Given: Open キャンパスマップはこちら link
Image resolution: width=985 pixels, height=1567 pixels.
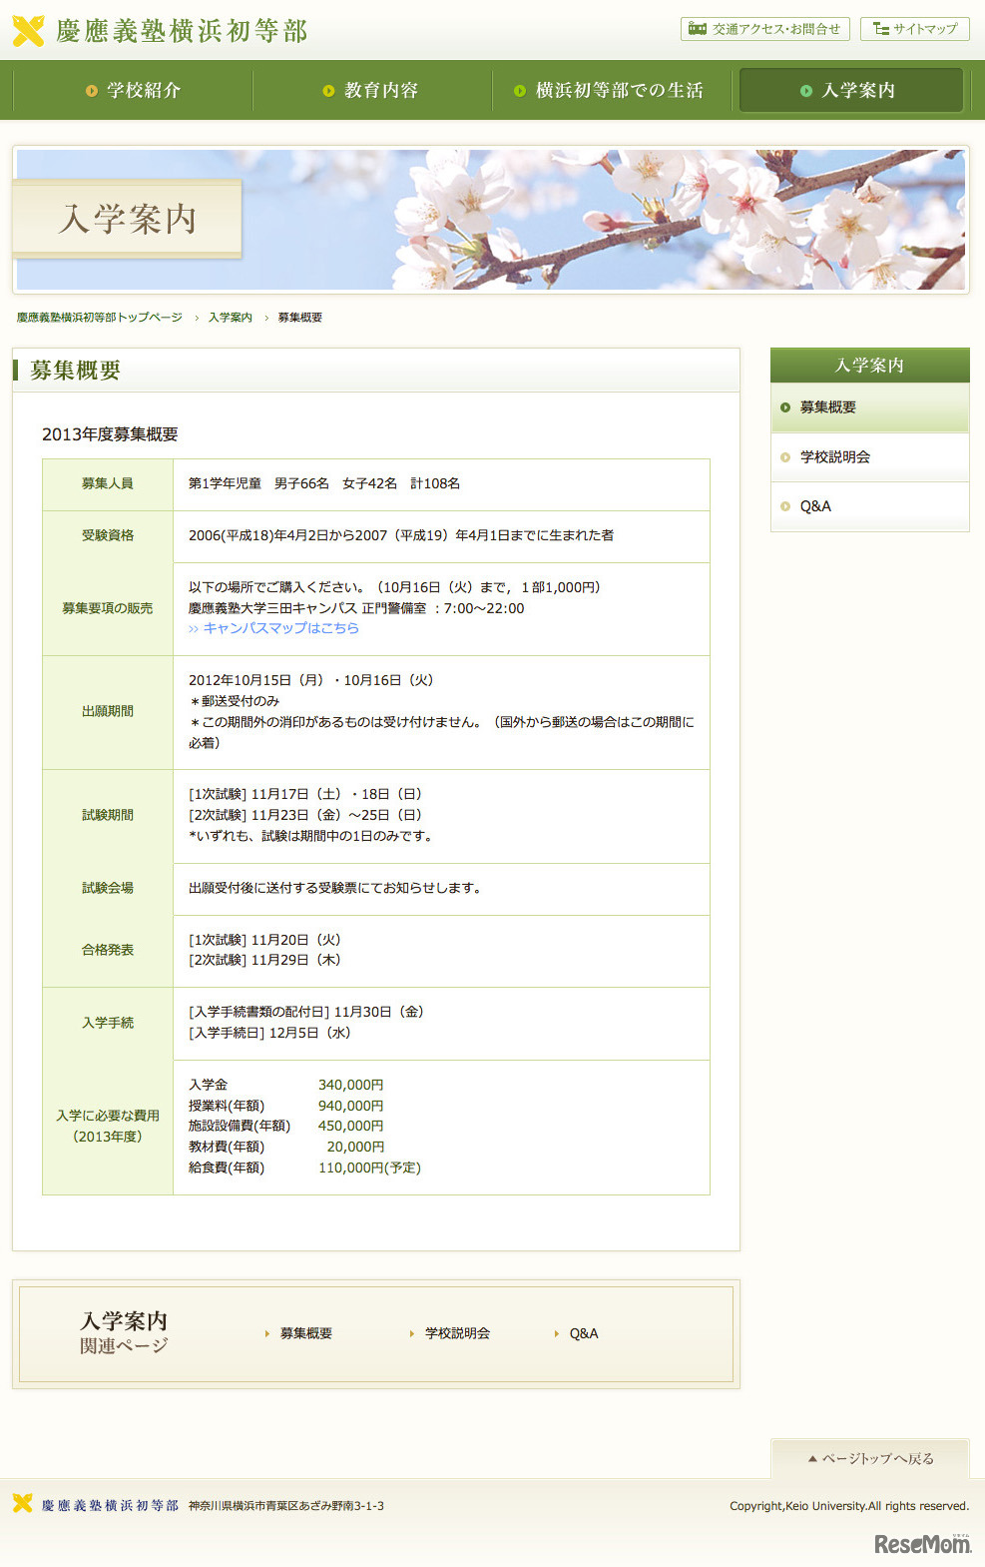Looking at the screenshot, I should click(274, 628).
